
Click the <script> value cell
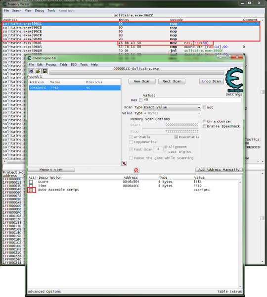pyautogui.click(x=202, y=190)
